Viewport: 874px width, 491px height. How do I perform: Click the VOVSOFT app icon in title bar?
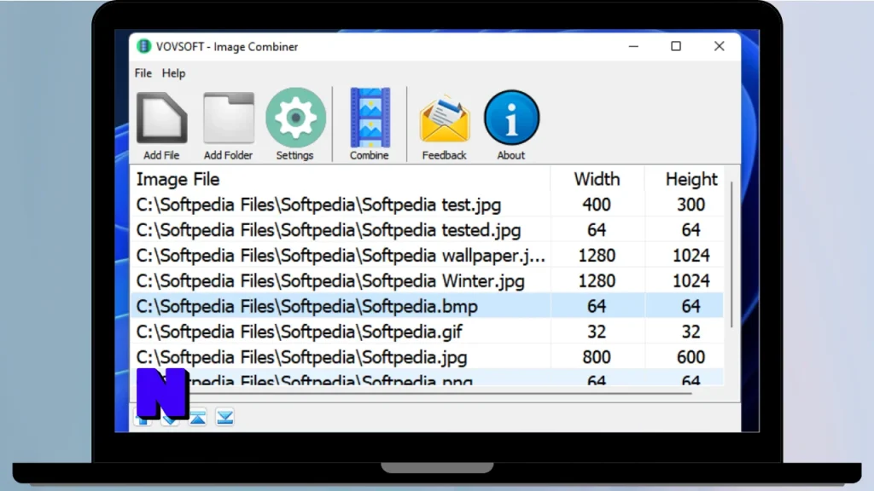coord(143,46)
